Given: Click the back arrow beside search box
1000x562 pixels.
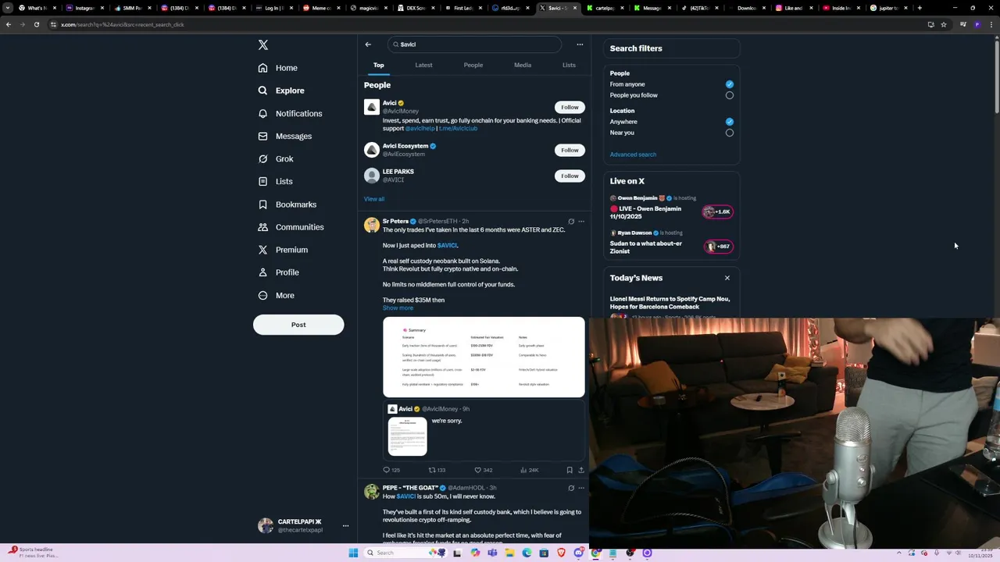Looking at the screenshot, I should pyautogui.click(x=368, y=44).
